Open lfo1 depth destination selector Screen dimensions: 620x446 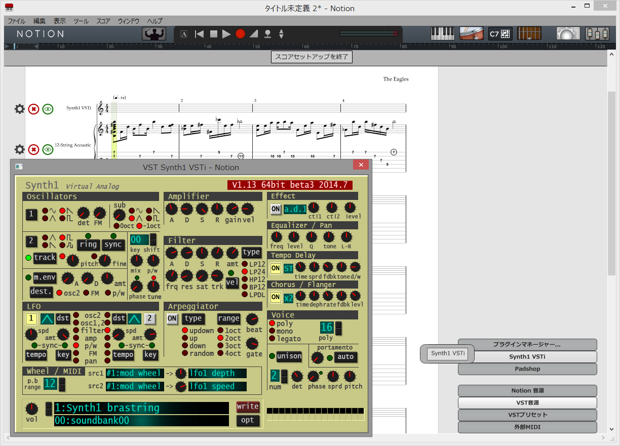pyautogui.click(x=217, y=373)
